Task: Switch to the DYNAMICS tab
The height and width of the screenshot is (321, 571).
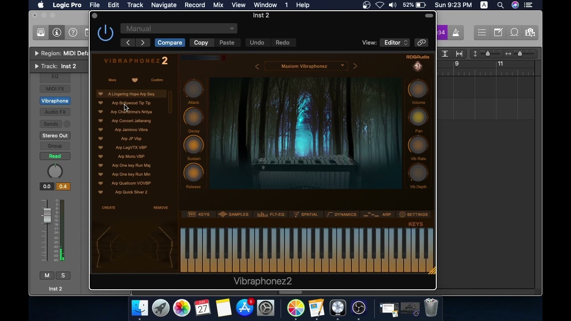Action: coord(342,214)
